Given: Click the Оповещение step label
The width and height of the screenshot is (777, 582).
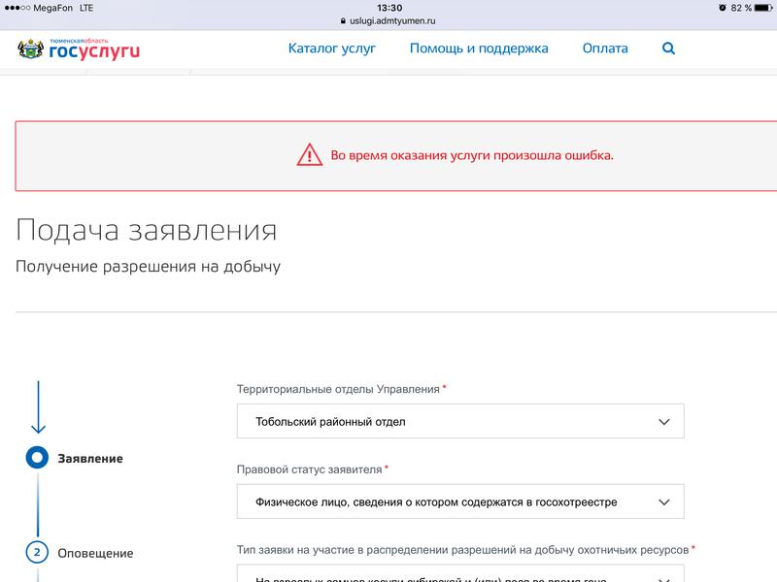Looking at the screenshot, I should 95,554.
